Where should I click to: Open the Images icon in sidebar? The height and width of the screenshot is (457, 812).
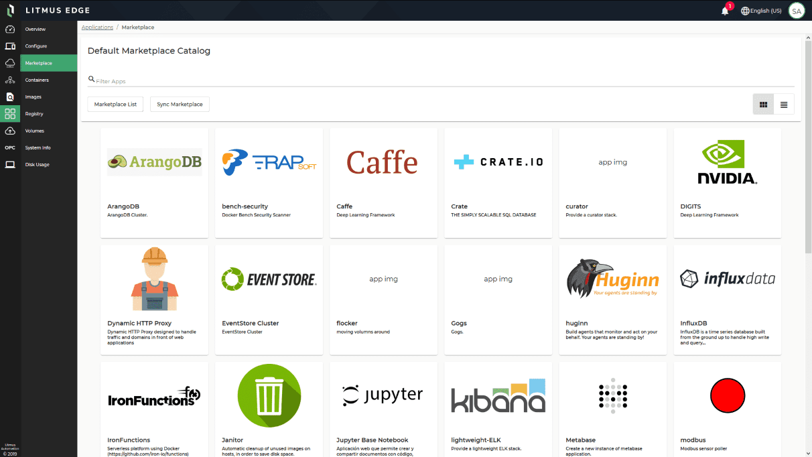coord(10,97)
